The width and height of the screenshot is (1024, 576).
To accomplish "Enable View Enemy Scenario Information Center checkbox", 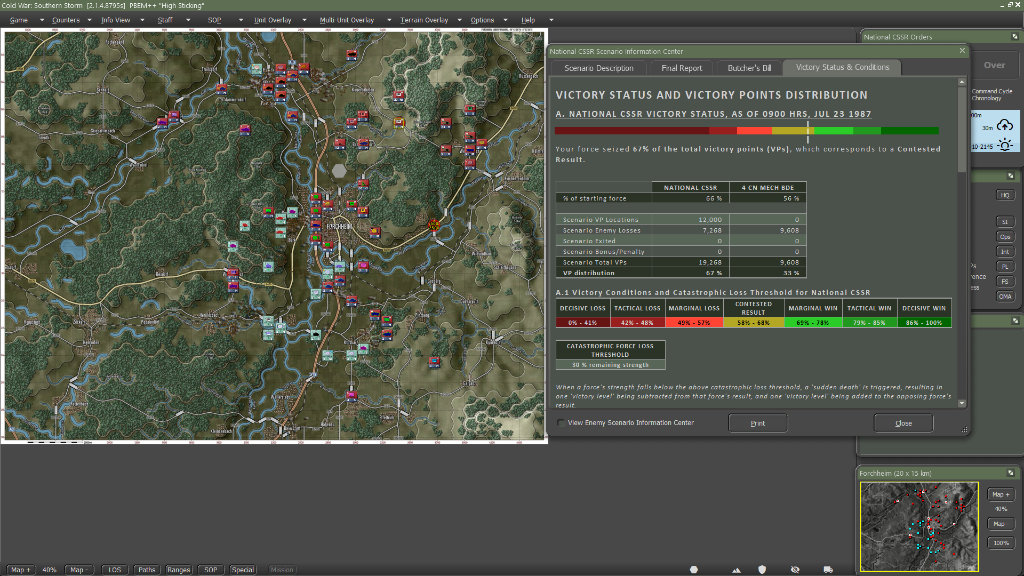I will point(561,423).
